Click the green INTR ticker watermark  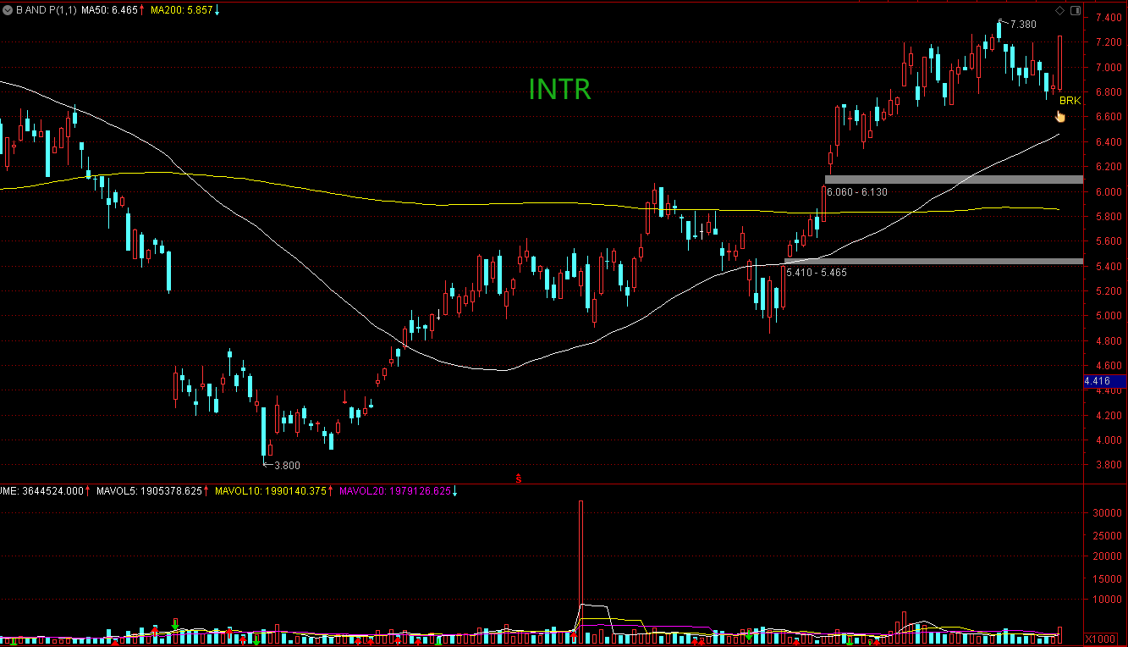[x=559, y=89]
